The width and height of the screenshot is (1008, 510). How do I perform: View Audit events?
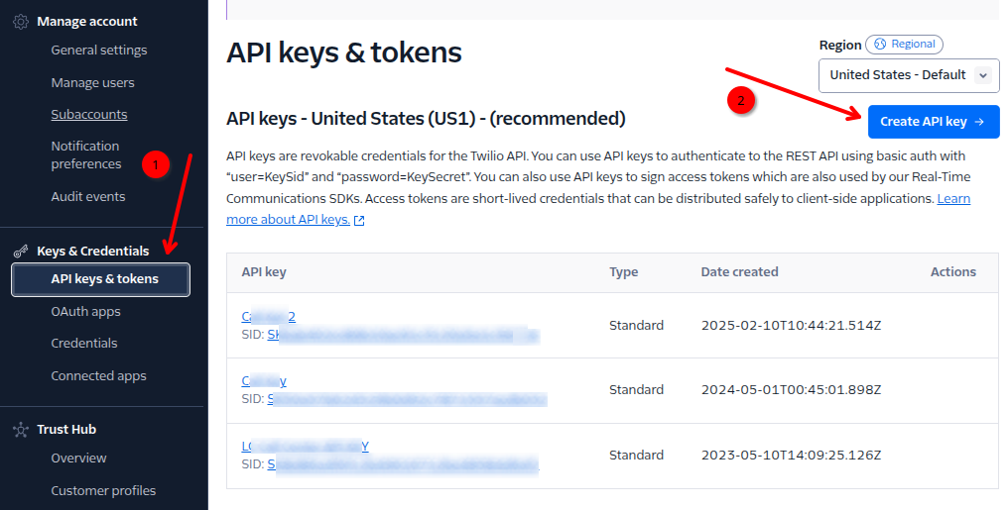pyautogui.click(x=88, y=197)
